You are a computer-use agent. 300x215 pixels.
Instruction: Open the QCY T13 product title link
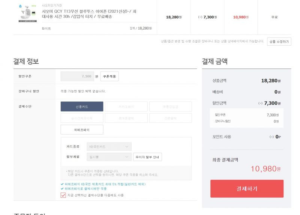pos(89,14)
